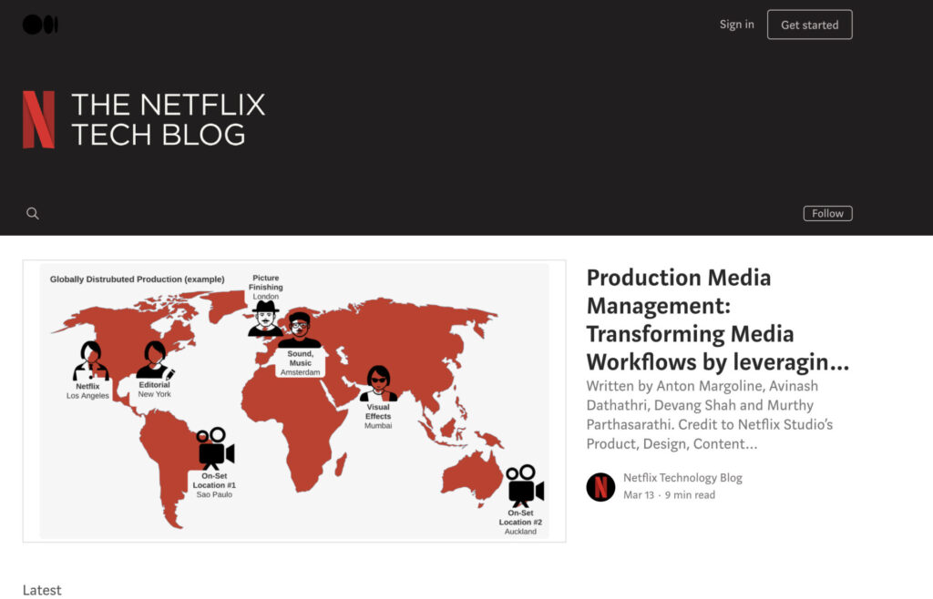Click the Sao Paulo on-set camera icon

(x=215, y=448)
